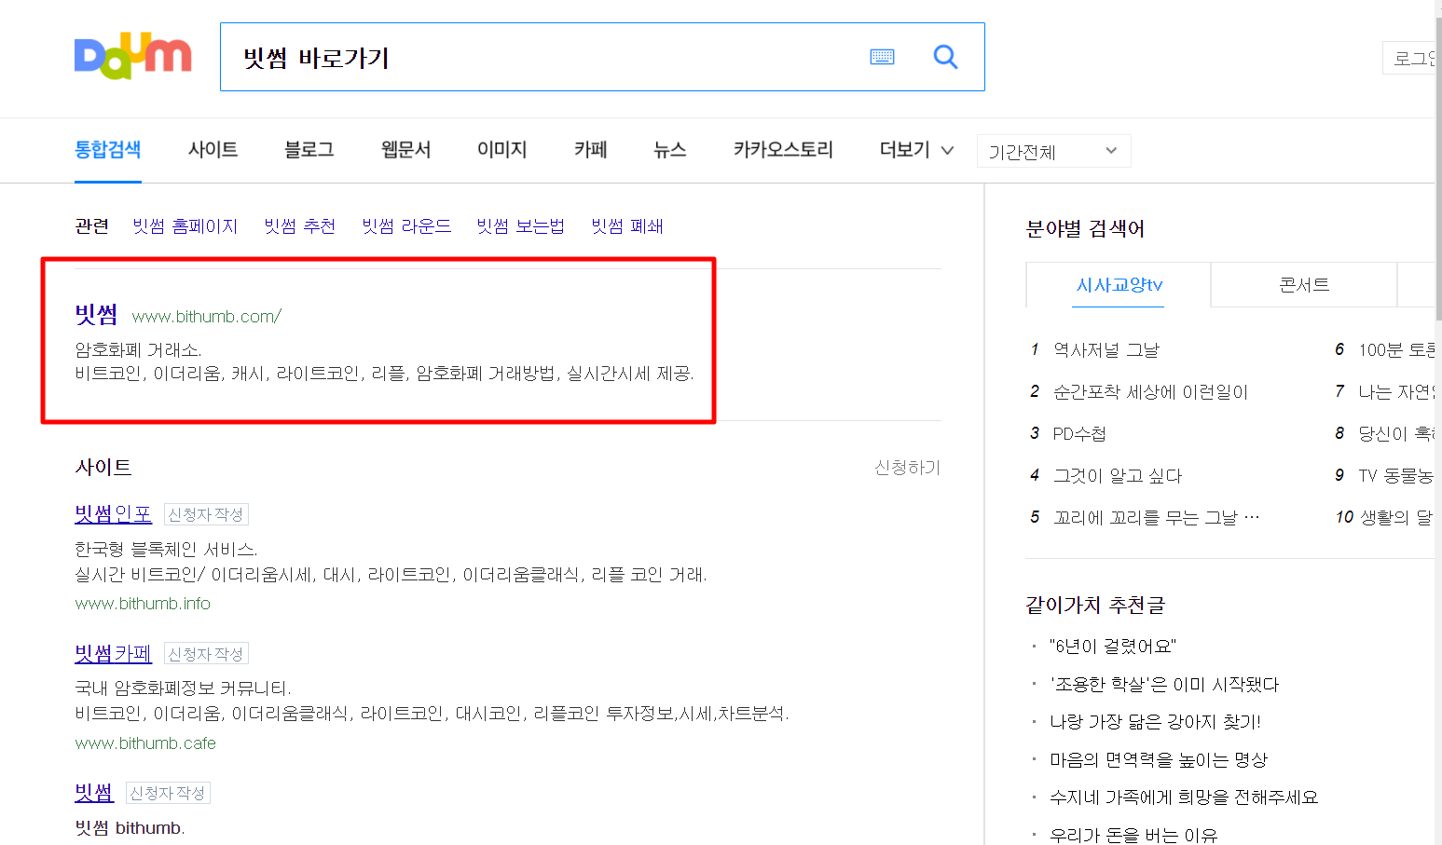Click ranked keyword 역사저널 그날
This screenshot has width=1442, height=845.
click(x=1106, y=350)
